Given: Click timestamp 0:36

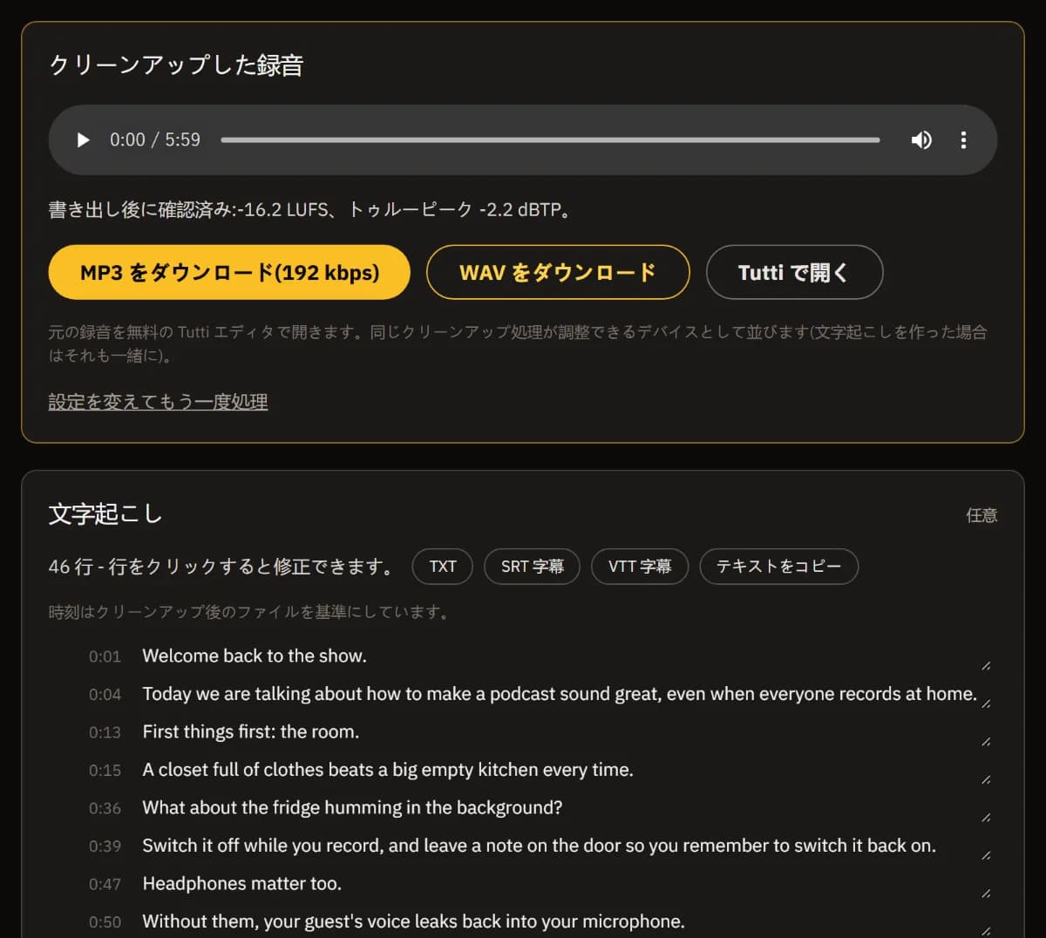Looking at the screenshot, I should coord(105,809).
